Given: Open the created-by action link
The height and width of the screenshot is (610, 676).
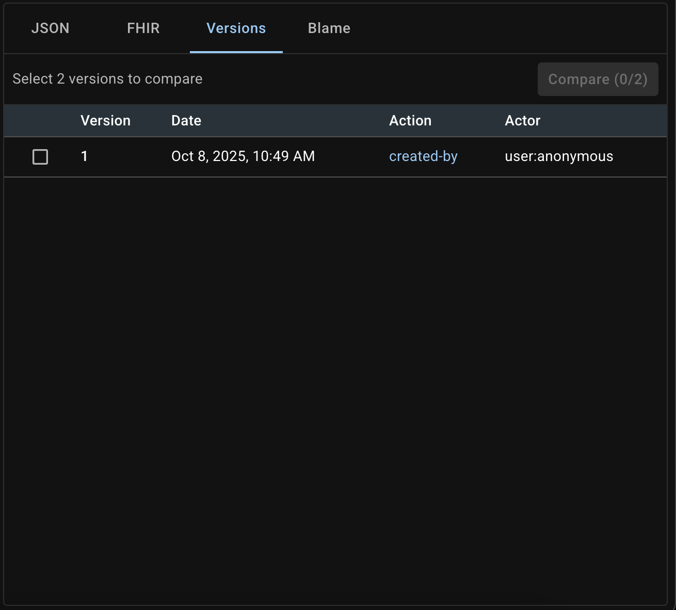Looking at the screenshot, I should pyautogui.click(x=423, y=156).
